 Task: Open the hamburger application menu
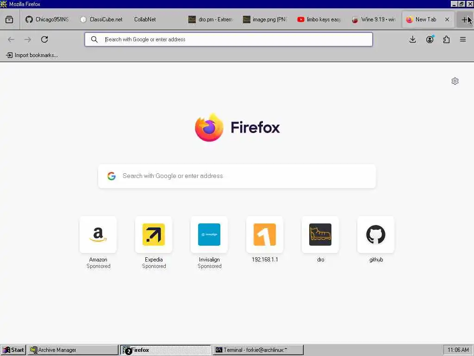tap(463, 39)
